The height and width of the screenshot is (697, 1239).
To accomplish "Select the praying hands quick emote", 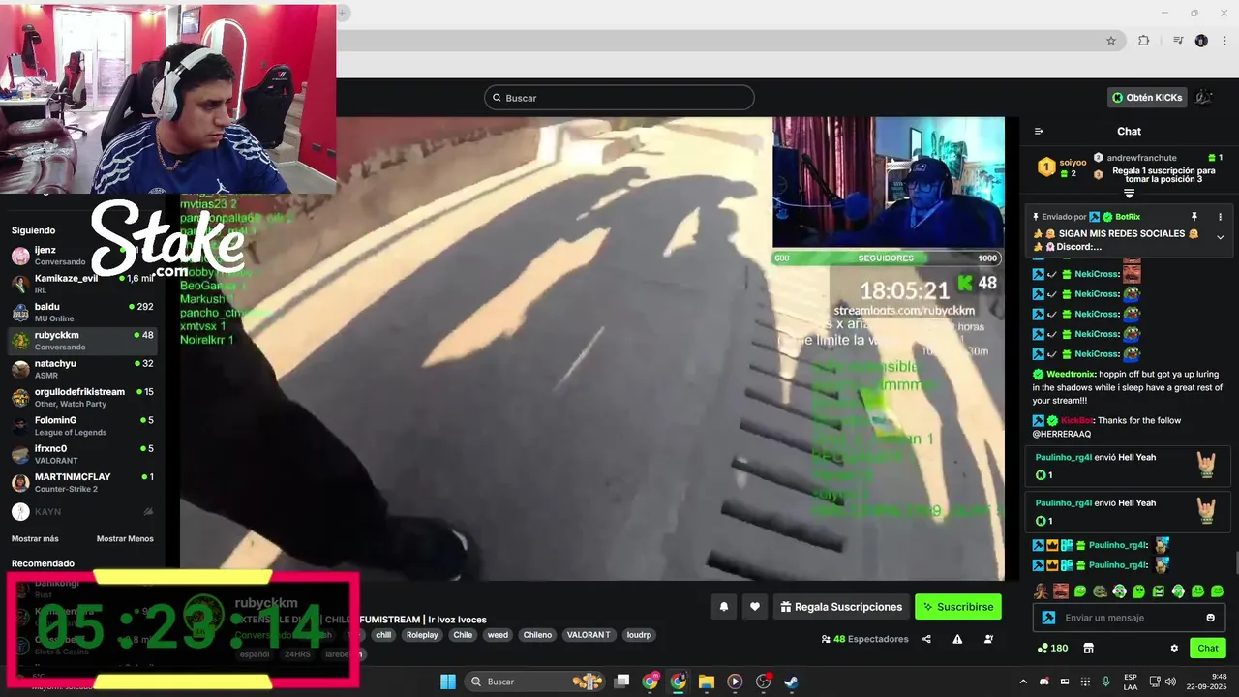I will pyautogui.click(x=1041, y=591).
